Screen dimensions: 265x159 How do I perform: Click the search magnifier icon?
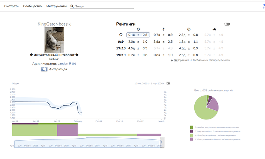pyautogui.click(x=72, y=7)
